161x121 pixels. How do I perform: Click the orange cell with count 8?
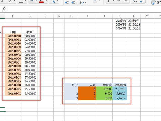point(87,89)
